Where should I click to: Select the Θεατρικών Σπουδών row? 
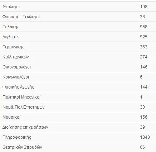(78, 147)
